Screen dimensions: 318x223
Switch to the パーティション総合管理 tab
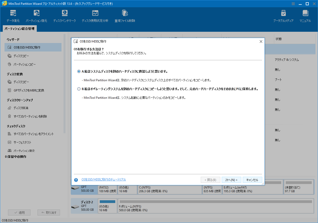[x=19, y=28]
